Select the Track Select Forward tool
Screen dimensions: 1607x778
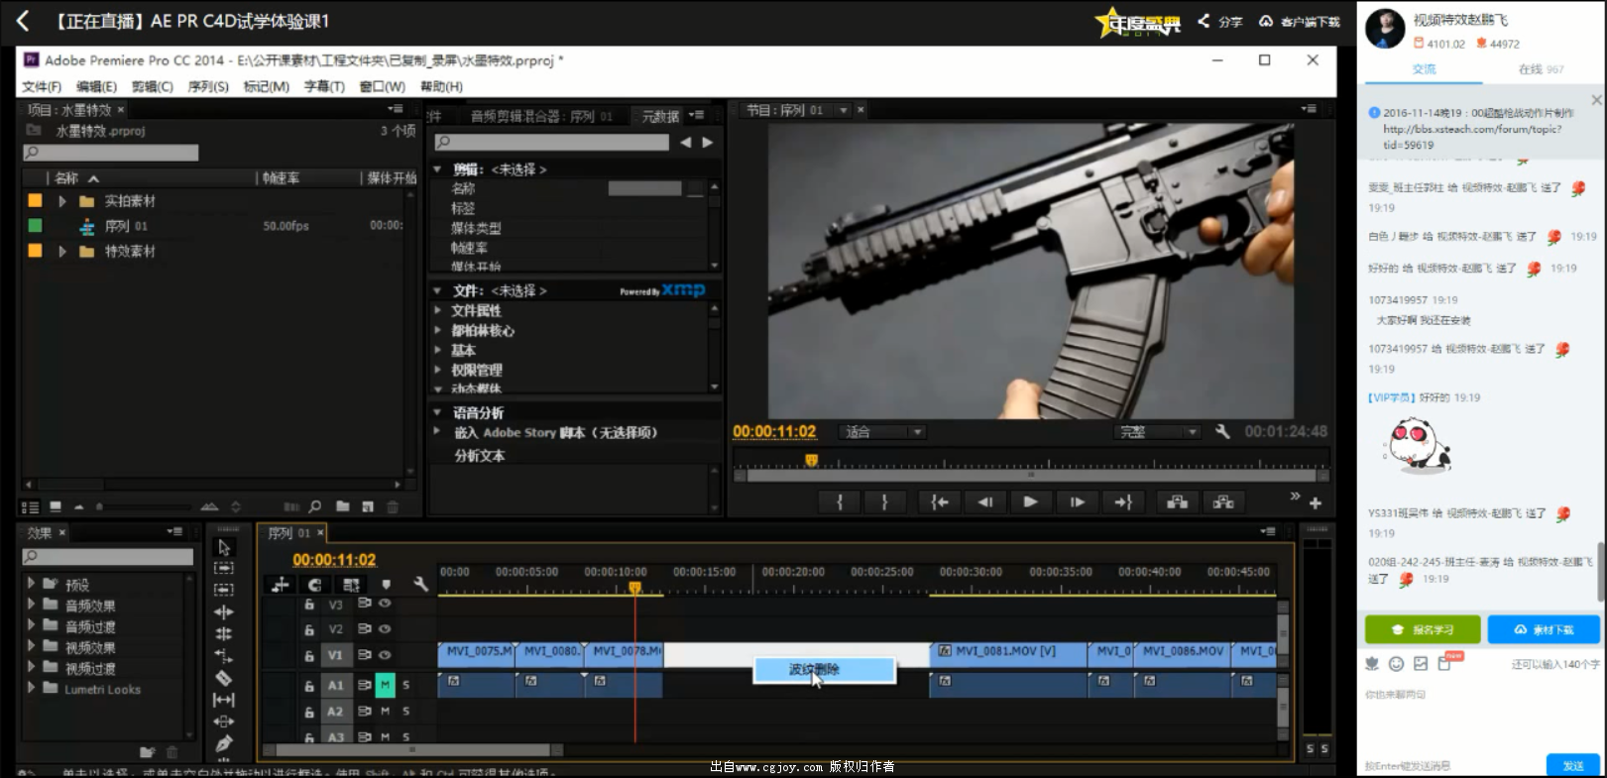click(224, 568)
